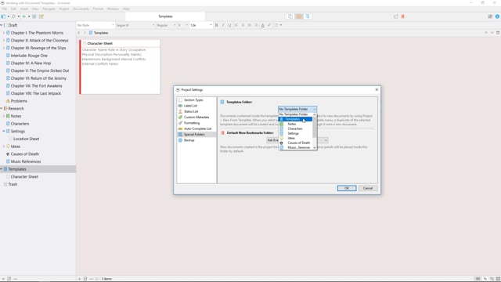Select Chapter IV: A New Hop
This screenshot has height=282, width=501.
point(31,63)
